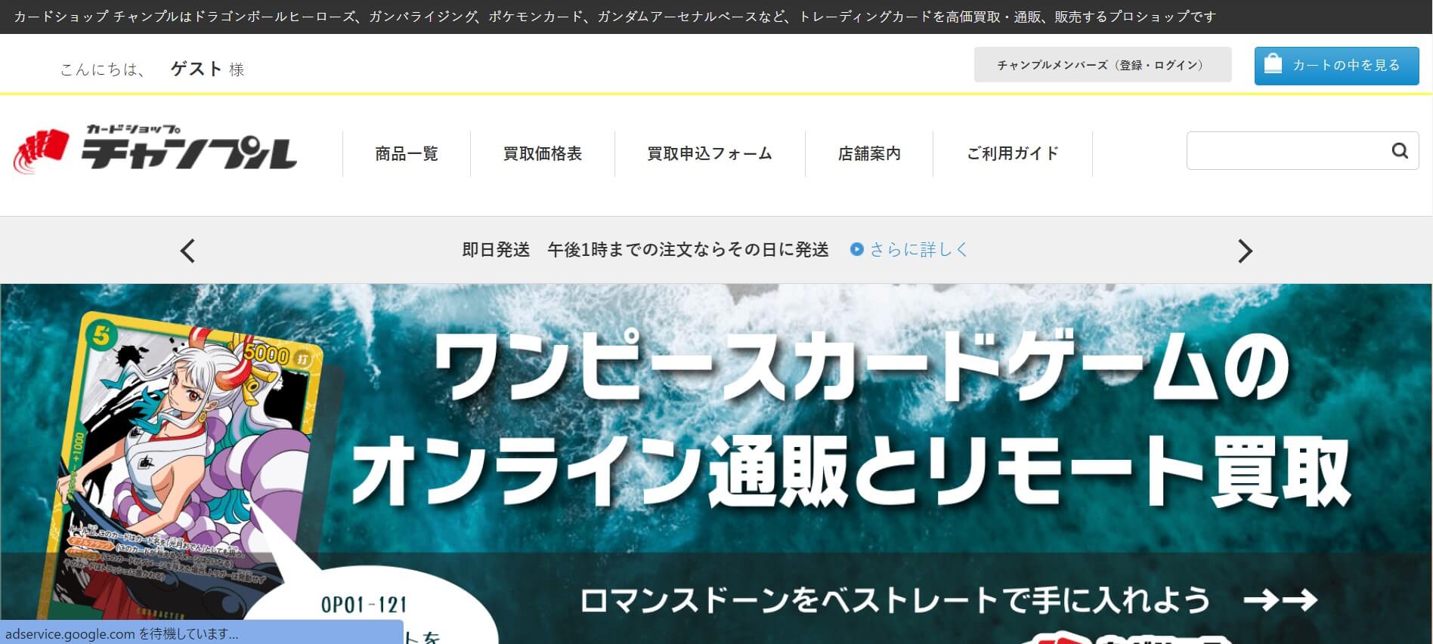Click the ロマンスドーンをベストレートで banner text

(x=896, y=600)
